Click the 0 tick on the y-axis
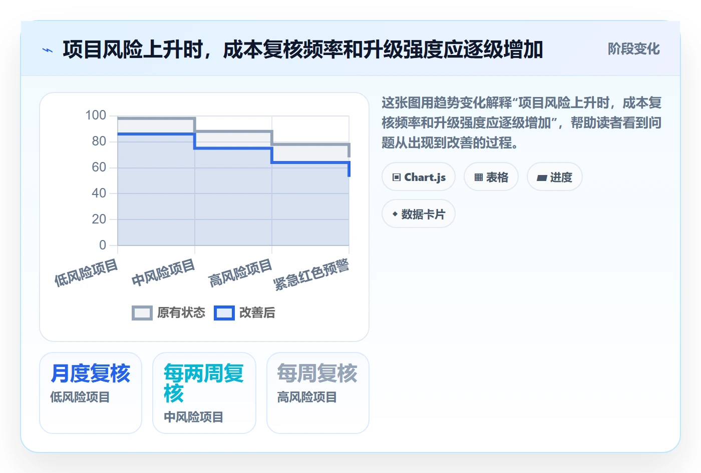The width and height of the screenshot is (701, 473). [103, 245]
